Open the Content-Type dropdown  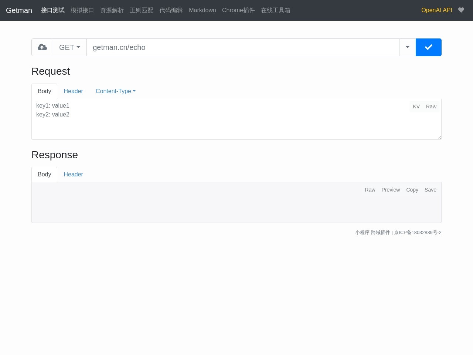pyautogui.click(x=115, y=91)
